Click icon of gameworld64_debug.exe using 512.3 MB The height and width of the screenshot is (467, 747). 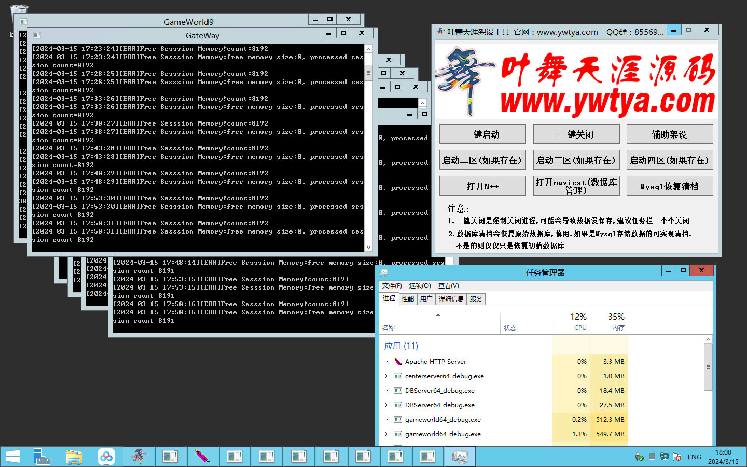coord(398,420)
